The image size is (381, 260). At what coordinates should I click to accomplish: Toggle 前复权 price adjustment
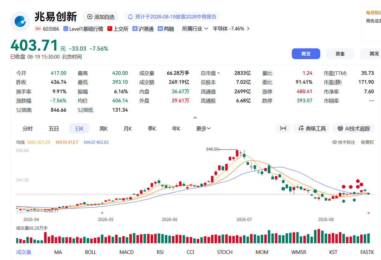(x=367, y=142)
